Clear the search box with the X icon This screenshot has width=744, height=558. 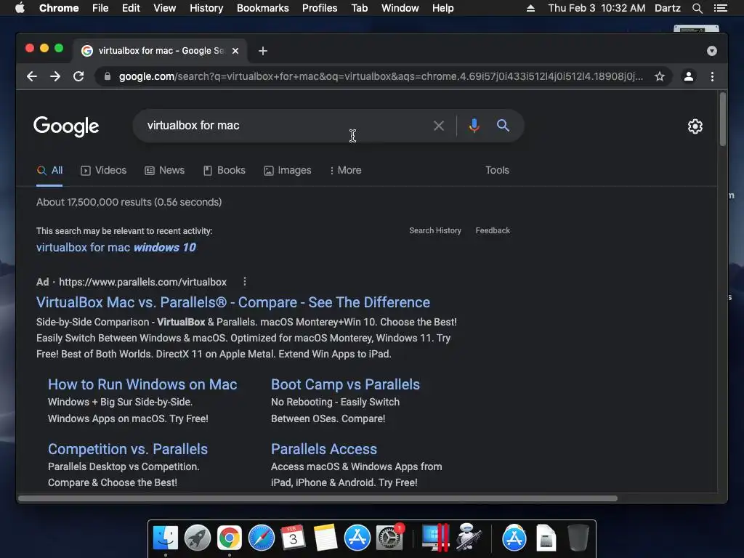click(439, 126)
